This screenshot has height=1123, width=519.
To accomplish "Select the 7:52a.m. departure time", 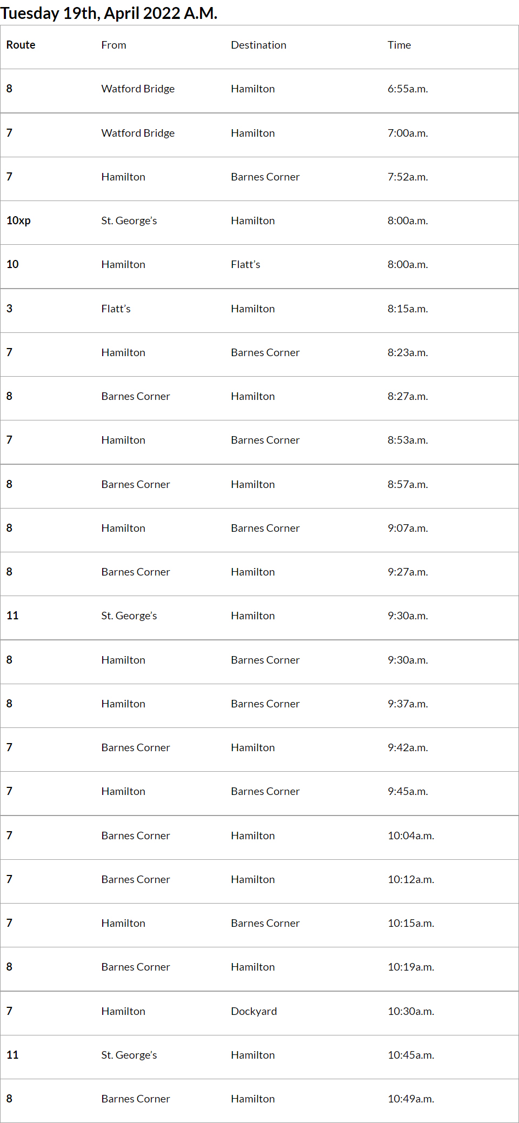I will coord(408,177).
